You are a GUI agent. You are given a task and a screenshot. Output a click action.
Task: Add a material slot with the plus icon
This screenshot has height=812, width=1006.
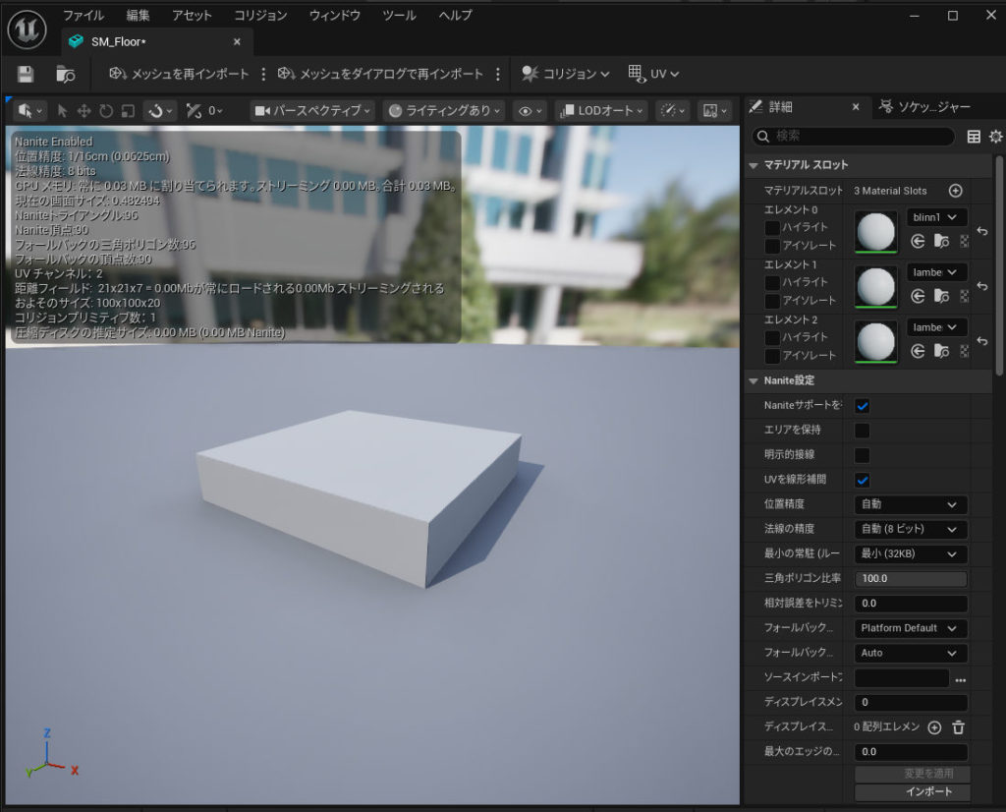955,191
